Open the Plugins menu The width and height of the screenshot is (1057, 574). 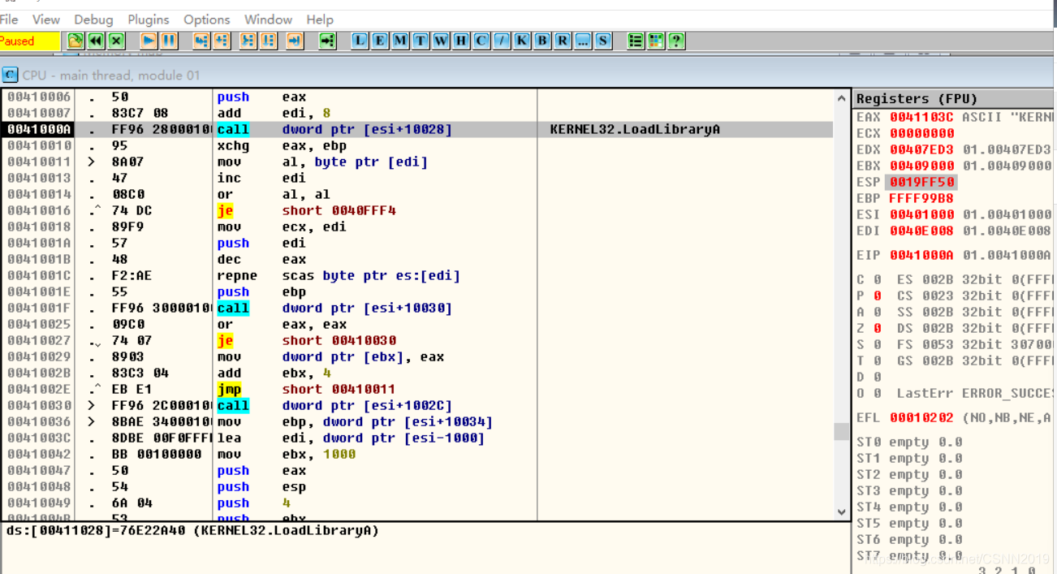(149, 19)
